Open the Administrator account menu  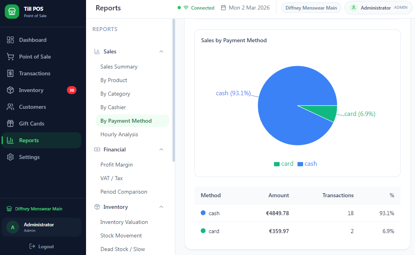(x=378, y=8)
